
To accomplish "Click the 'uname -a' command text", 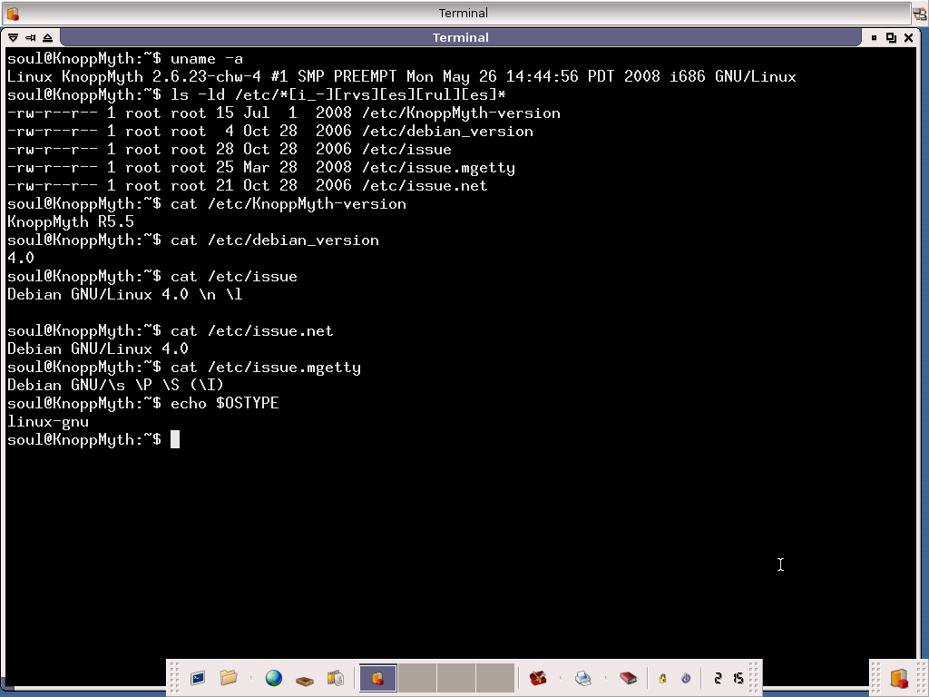I will pos(207,59).
